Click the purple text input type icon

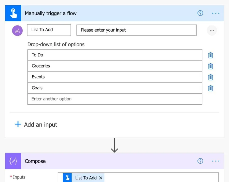click(x=17, y=31)
